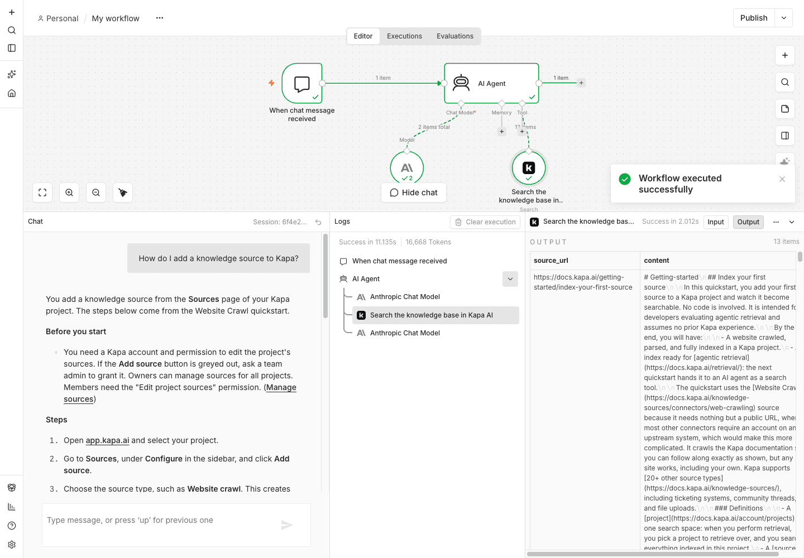Collapse the logs panel with the chevron
The height and width of the screenshot is (558, 804).
pyautogui.click(x=792, y=222)
